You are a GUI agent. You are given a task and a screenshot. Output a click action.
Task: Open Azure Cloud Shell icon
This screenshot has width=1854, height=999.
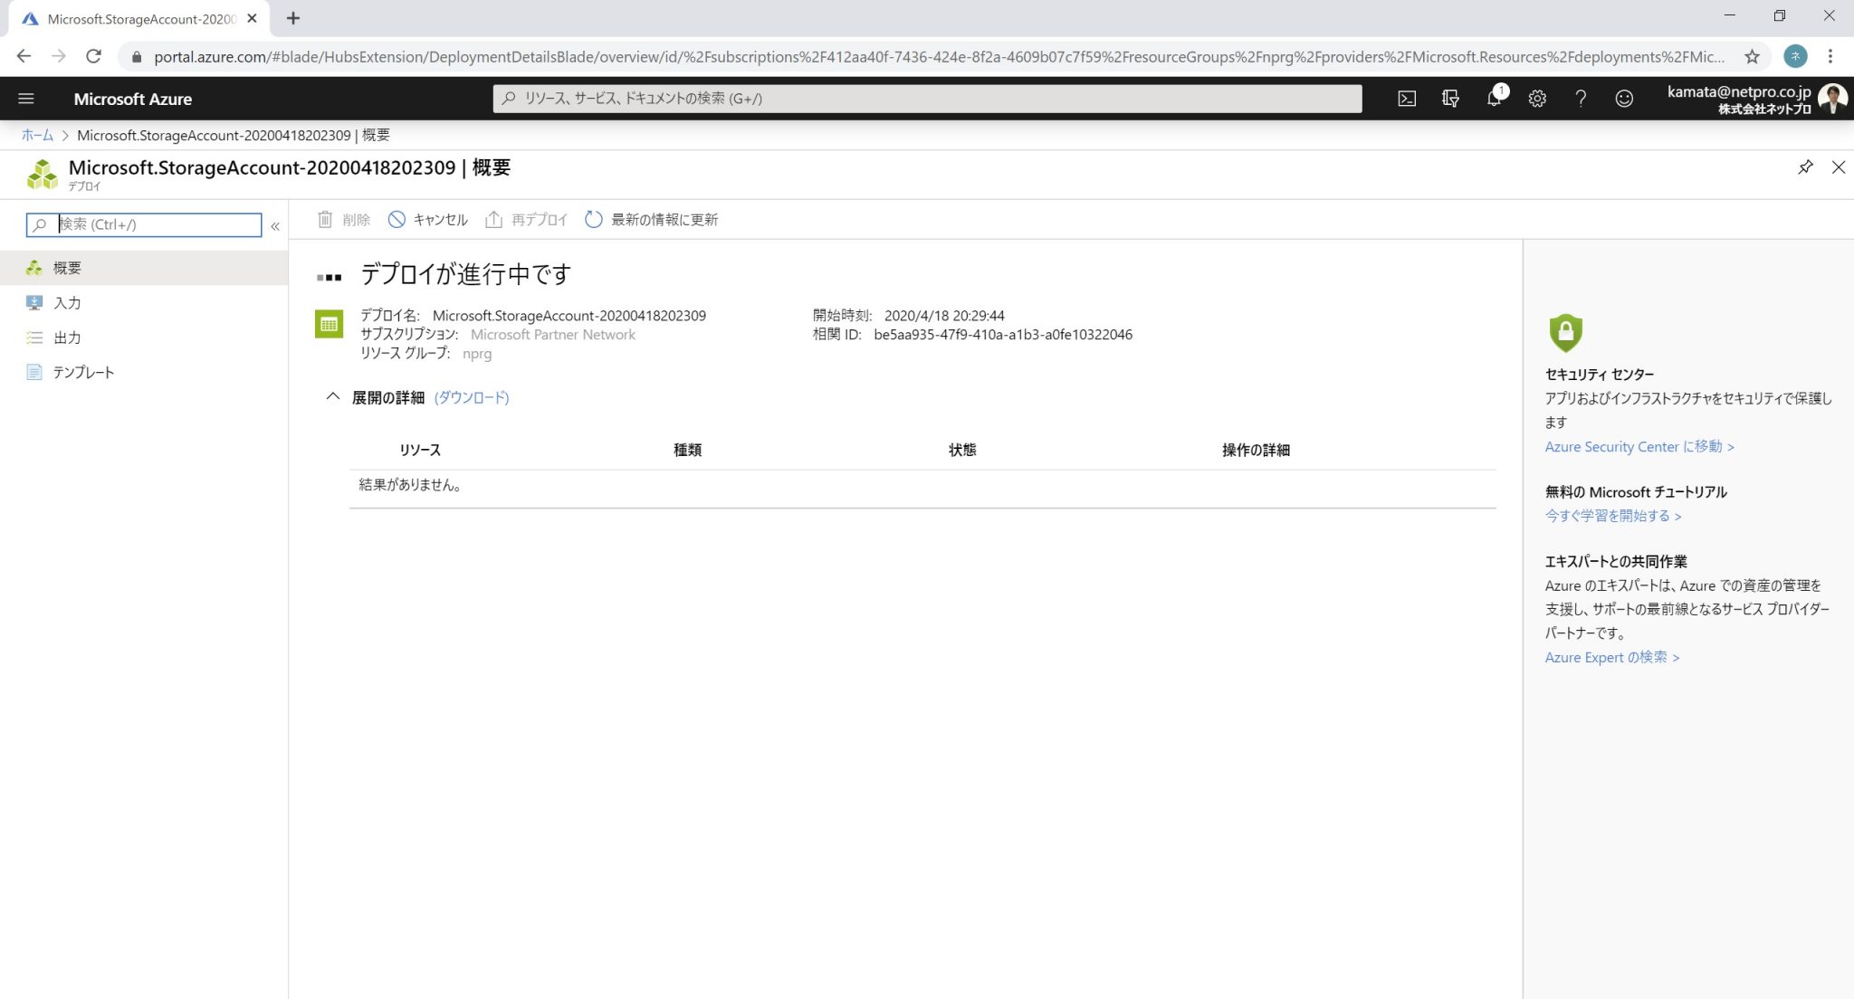(1407, 99)
